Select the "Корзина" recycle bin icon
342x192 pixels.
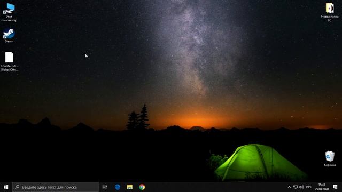click(x=330, y=158)
